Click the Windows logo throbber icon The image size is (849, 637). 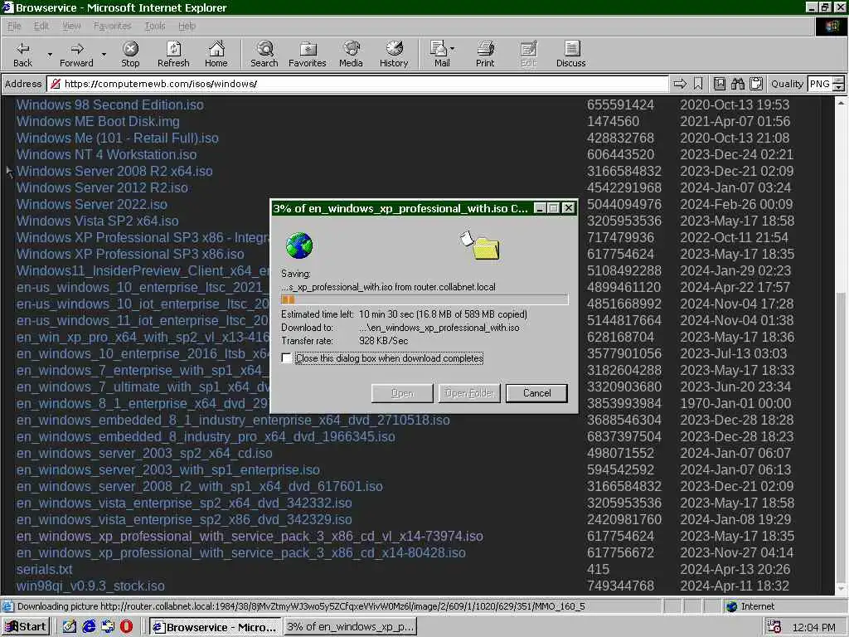tap(832, 26)
